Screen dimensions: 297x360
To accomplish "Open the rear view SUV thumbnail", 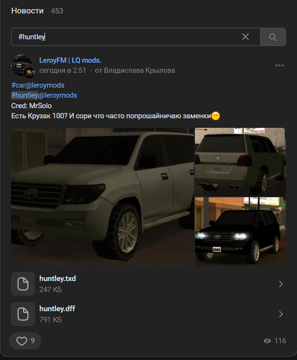I will point(240,162).
